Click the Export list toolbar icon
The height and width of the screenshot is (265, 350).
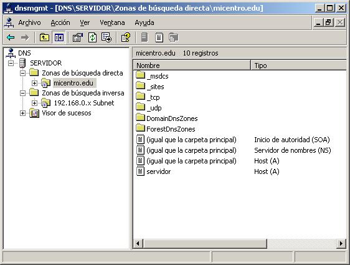[106, 37]
